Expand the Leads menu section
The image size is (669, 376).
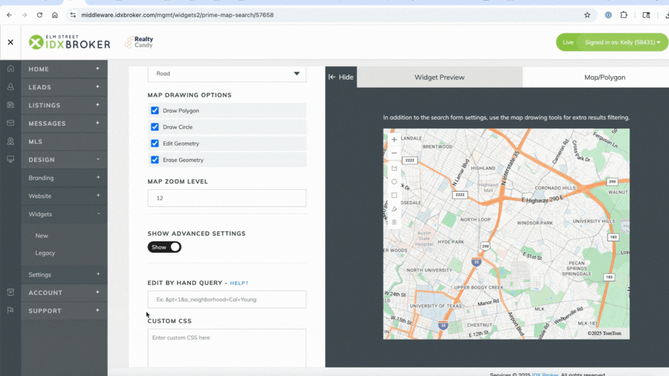[98, 86]
